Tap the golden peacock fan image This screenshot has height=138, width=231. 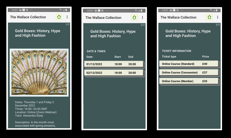(39, 72)
